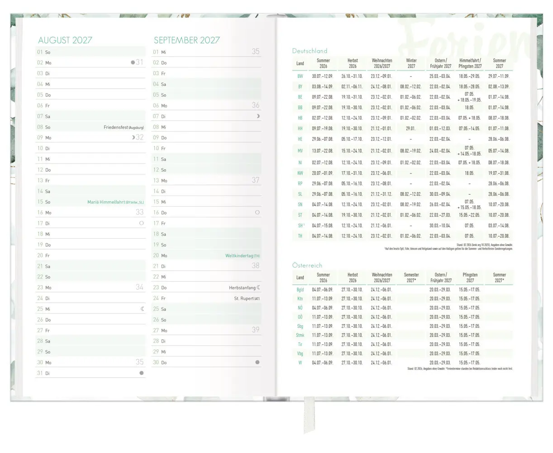Select the open circle moon on 17 August
This screenshot has height=453, width=553.
142,223
